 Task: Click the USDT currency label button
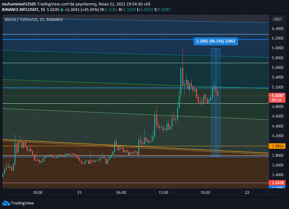pyautogui.click(x=277, y=19)
